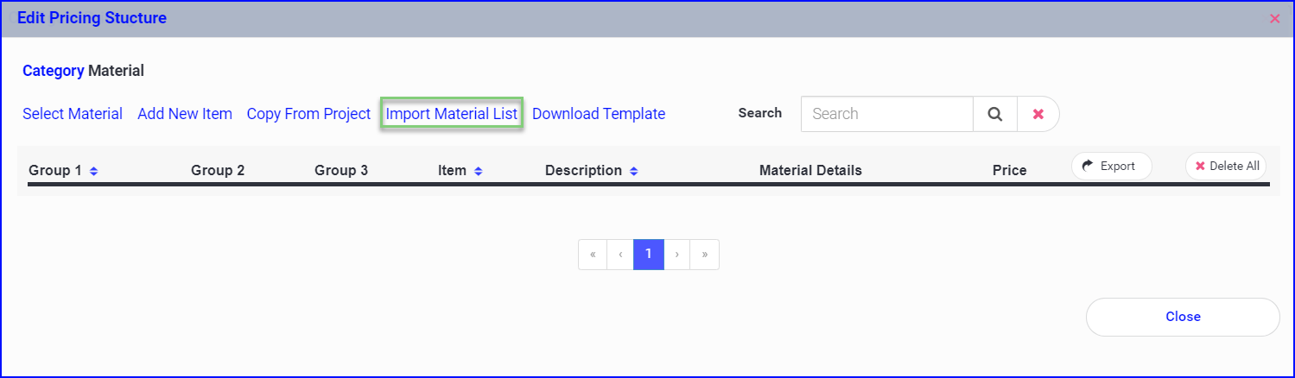1295x378 pixels.
Task: Click Download Template link
Action: tap(599, 114)
